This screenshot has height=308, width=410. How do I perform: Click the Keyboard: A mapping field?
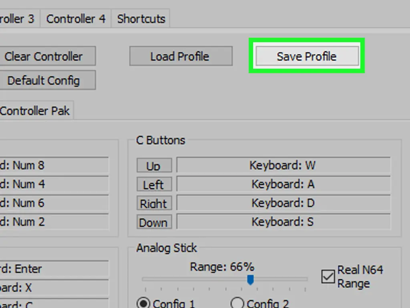[283, 184]
